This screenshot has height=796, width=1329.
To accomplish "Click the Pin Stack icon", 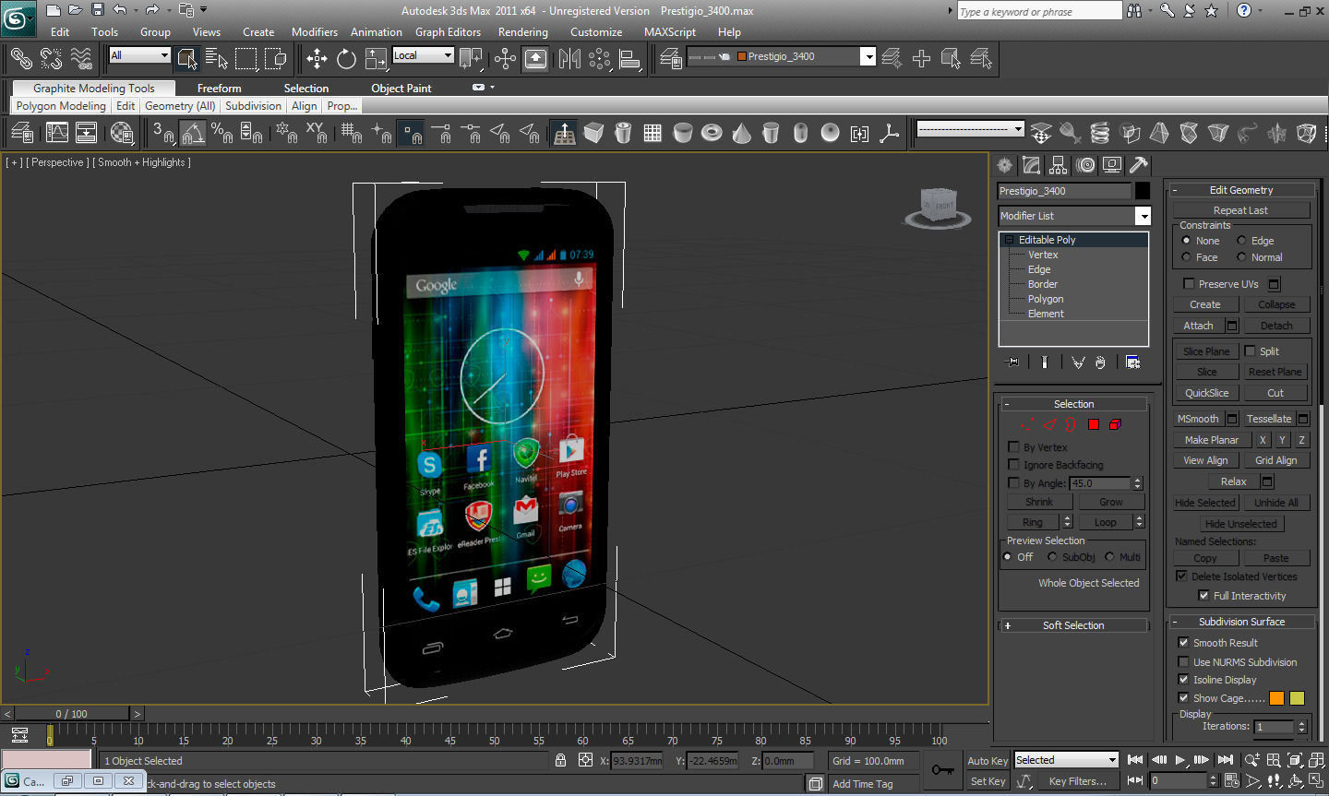I will click(x=1012, y=362).
